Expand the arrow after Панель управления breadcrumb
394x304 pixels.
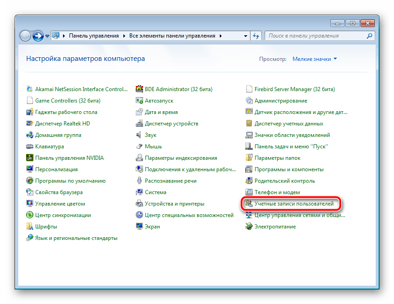124,36
